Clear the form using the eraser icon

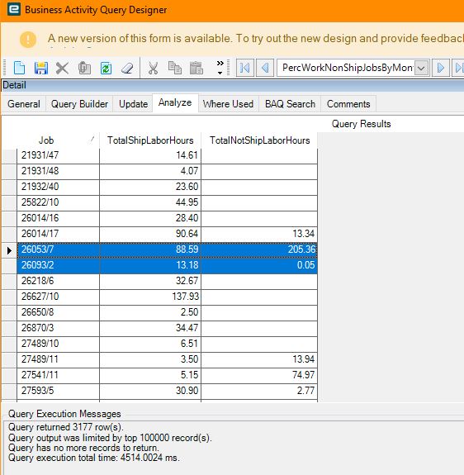(x=127, y=68)
